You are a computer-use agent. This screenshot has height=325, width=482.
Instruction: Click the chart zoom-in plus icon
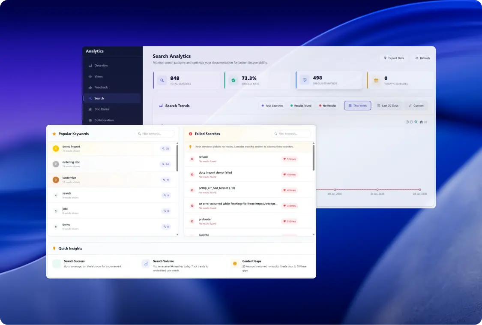pyautogui.click(x=407, y=122)
